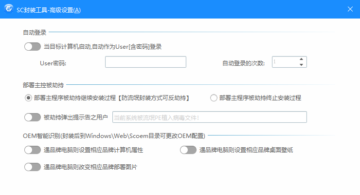Toggle 遇品牌电脑则改变相应品牌部署图片 switch
This screenshot has height=195, width=360.
coord(32,167)
